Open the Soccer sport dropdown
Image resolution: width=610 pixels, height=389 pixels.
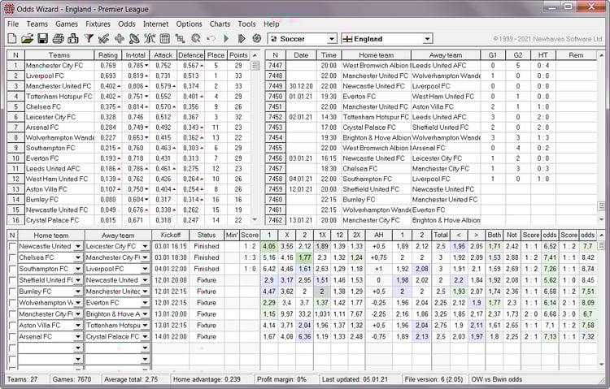pos(332,39)
